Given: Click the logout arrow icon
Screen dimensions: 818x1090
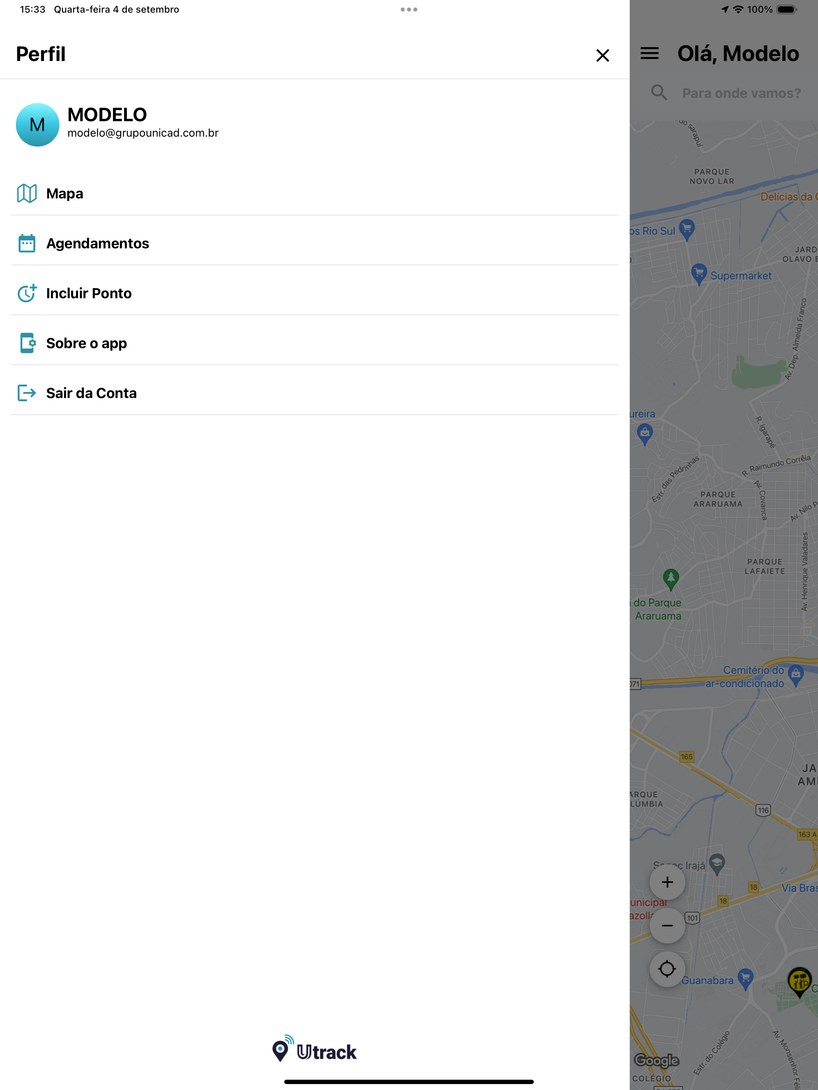Looking at the screenshot, I should tap(27, 393).
